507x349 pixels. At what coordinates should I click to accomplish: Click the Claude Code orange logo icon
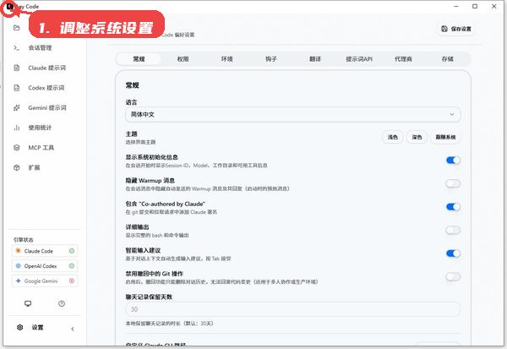coord(19,251)
